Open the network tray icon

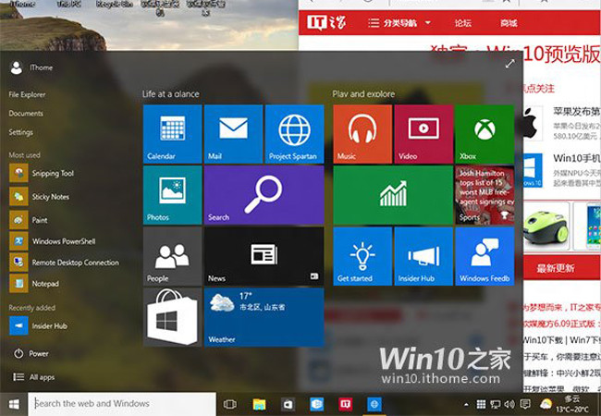(496, 404)
